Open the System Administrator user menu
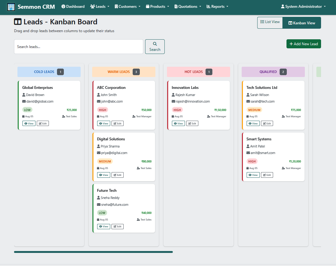The width and height of the screenshot is (336, 266). pyautogui.click(x=303, y=7)
